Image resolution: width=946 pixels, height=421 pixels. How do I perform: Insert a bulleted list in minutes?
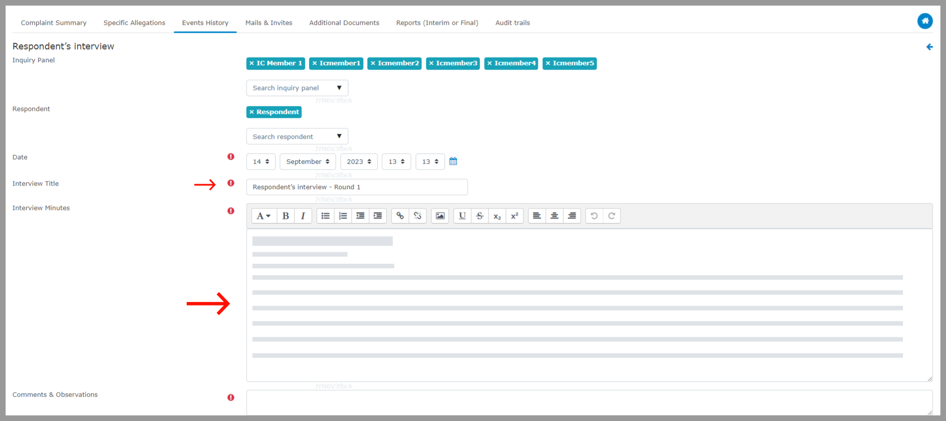pos(325,216)
